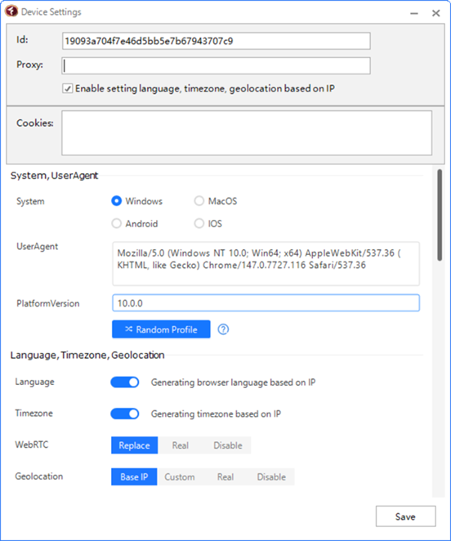Set Geolocation to Real
The width and height of the screenshot is (451, 541).
click(x=225, y=476)
